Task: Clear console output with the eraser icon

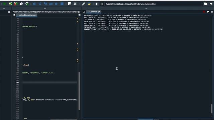Action: pyautogui.click(x=208, y=12)
